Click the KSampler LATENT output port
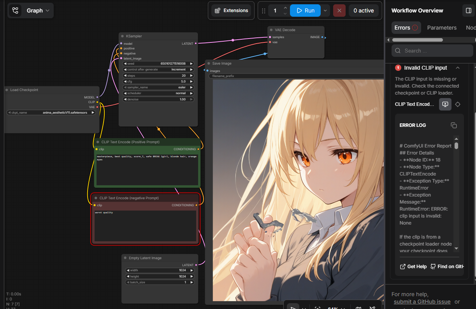Image resolution: width=476 pixels, height=309 pixels. pyautogui.click(x=196, y=44)
